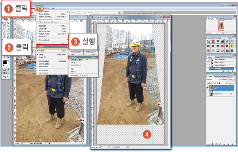Expand the Snap To submenu
The image size is (238, 152).
(52, 57)
